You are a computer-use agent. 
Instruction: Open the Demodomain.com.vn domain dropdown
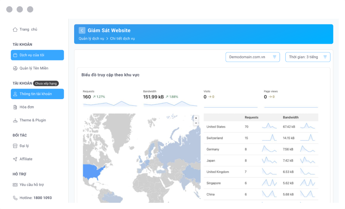[253, 57]
